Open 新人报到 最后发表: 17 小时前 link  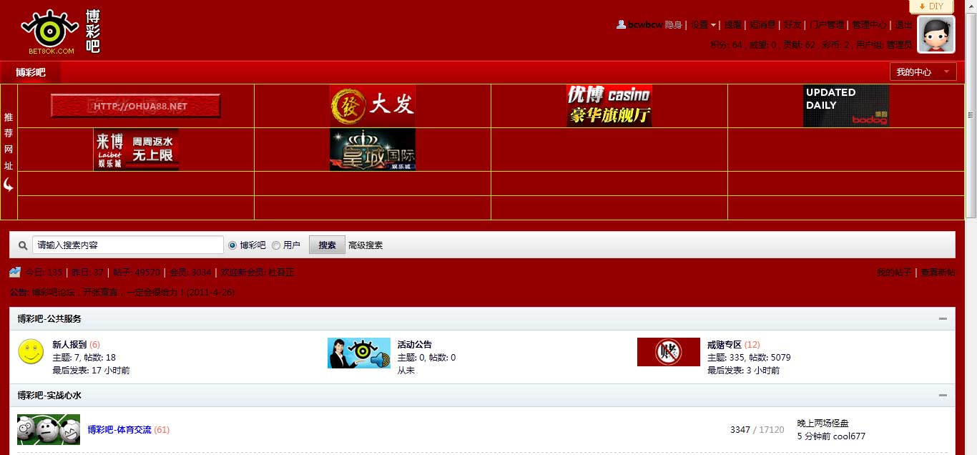(x=91, y=371)
